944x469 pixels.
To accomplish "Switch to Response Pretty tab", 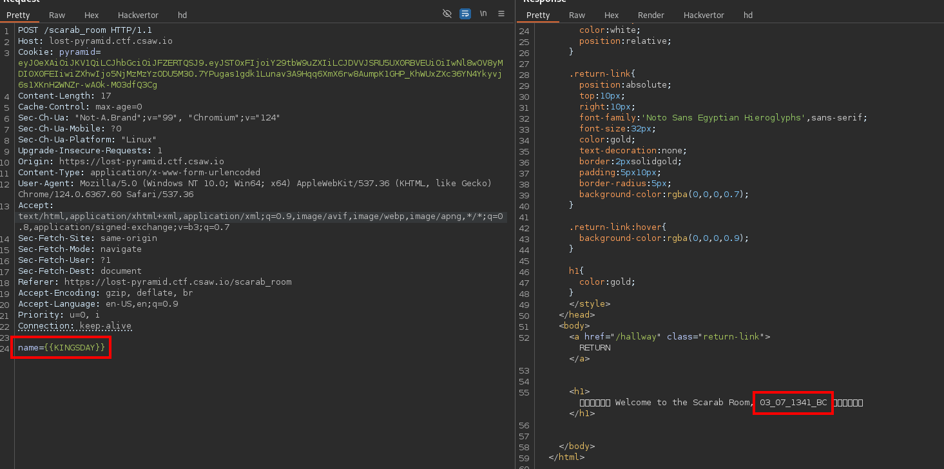I will pos(538,15).
